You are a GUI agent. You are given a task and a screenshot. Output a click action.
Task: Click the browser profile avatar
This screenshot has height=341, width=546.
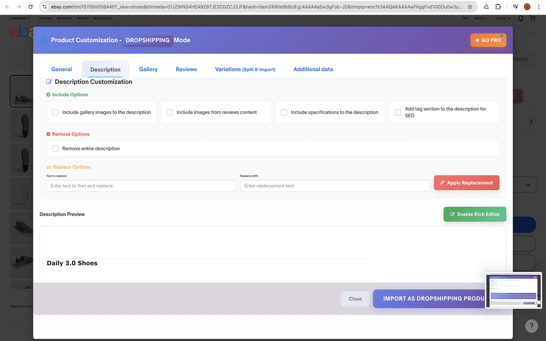pos(527,7)
